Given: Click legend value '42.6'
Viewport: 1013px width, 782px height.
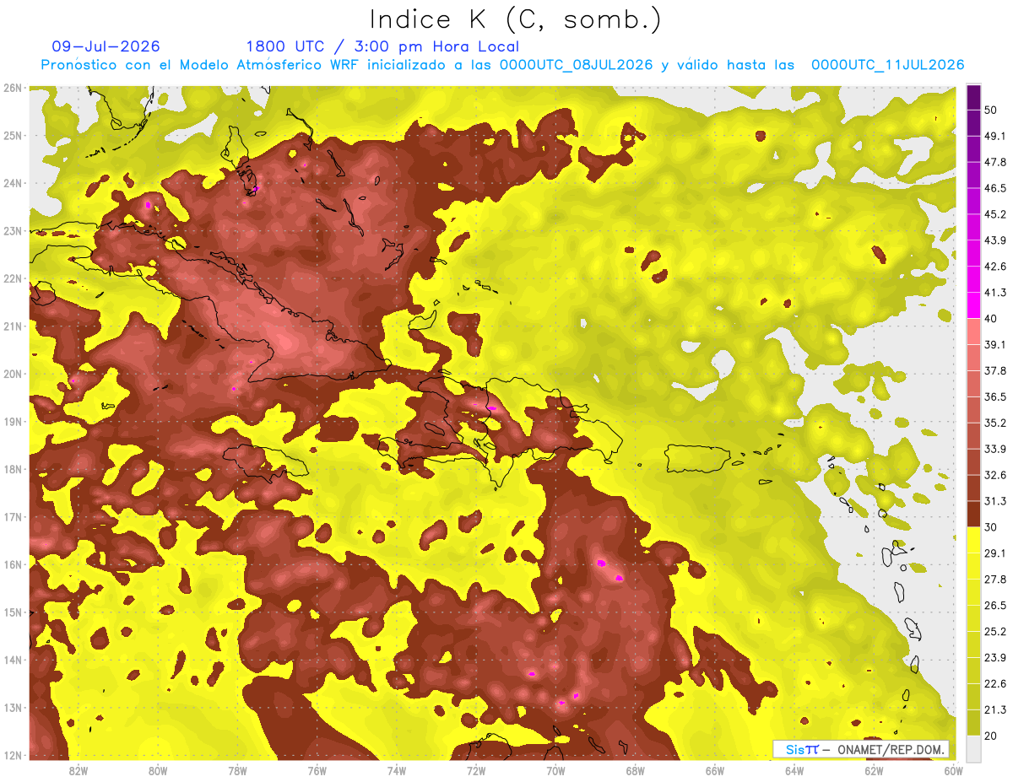Looking at the screenshot, I should tap(995, 267).
